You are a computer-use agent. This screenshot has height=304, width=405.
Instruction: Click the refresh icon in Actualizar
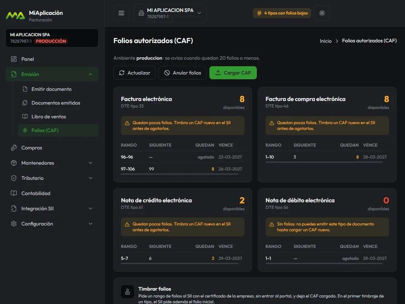122,73
